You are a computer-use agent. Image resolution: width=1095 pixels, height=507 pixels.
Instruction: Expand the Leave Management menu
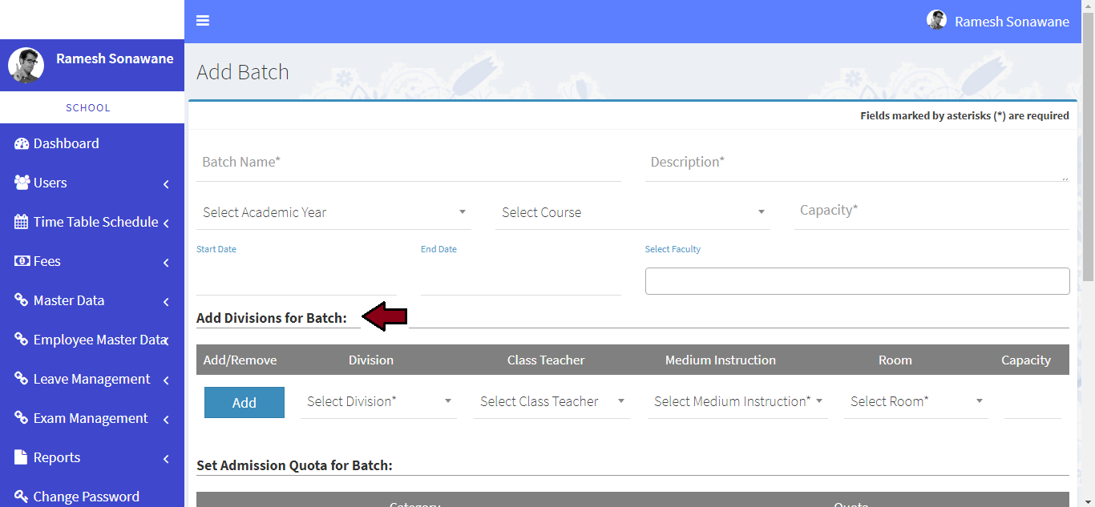(x=92, y=379)
